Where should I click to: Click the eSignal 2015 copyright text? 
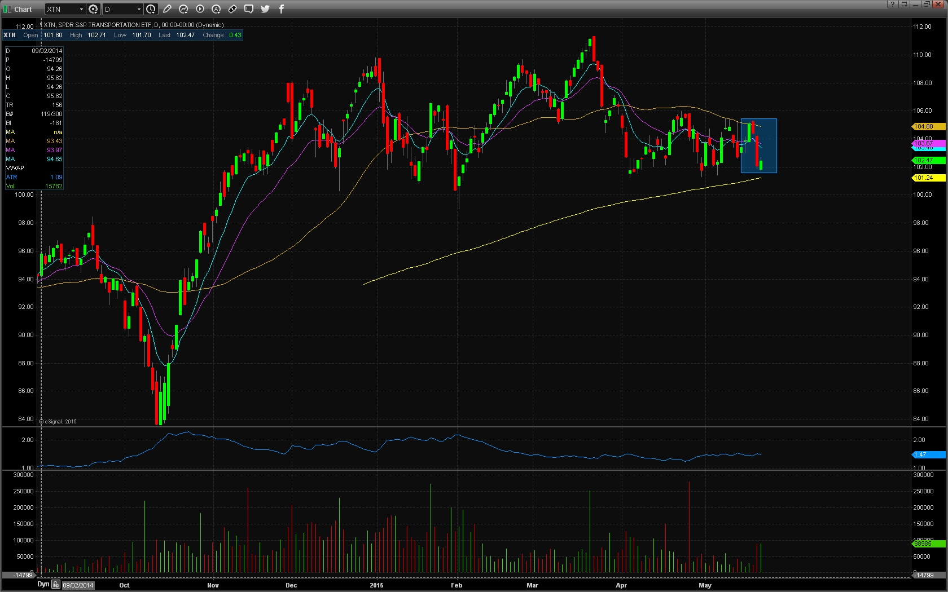pyautogui.click(x=59, y=421)
